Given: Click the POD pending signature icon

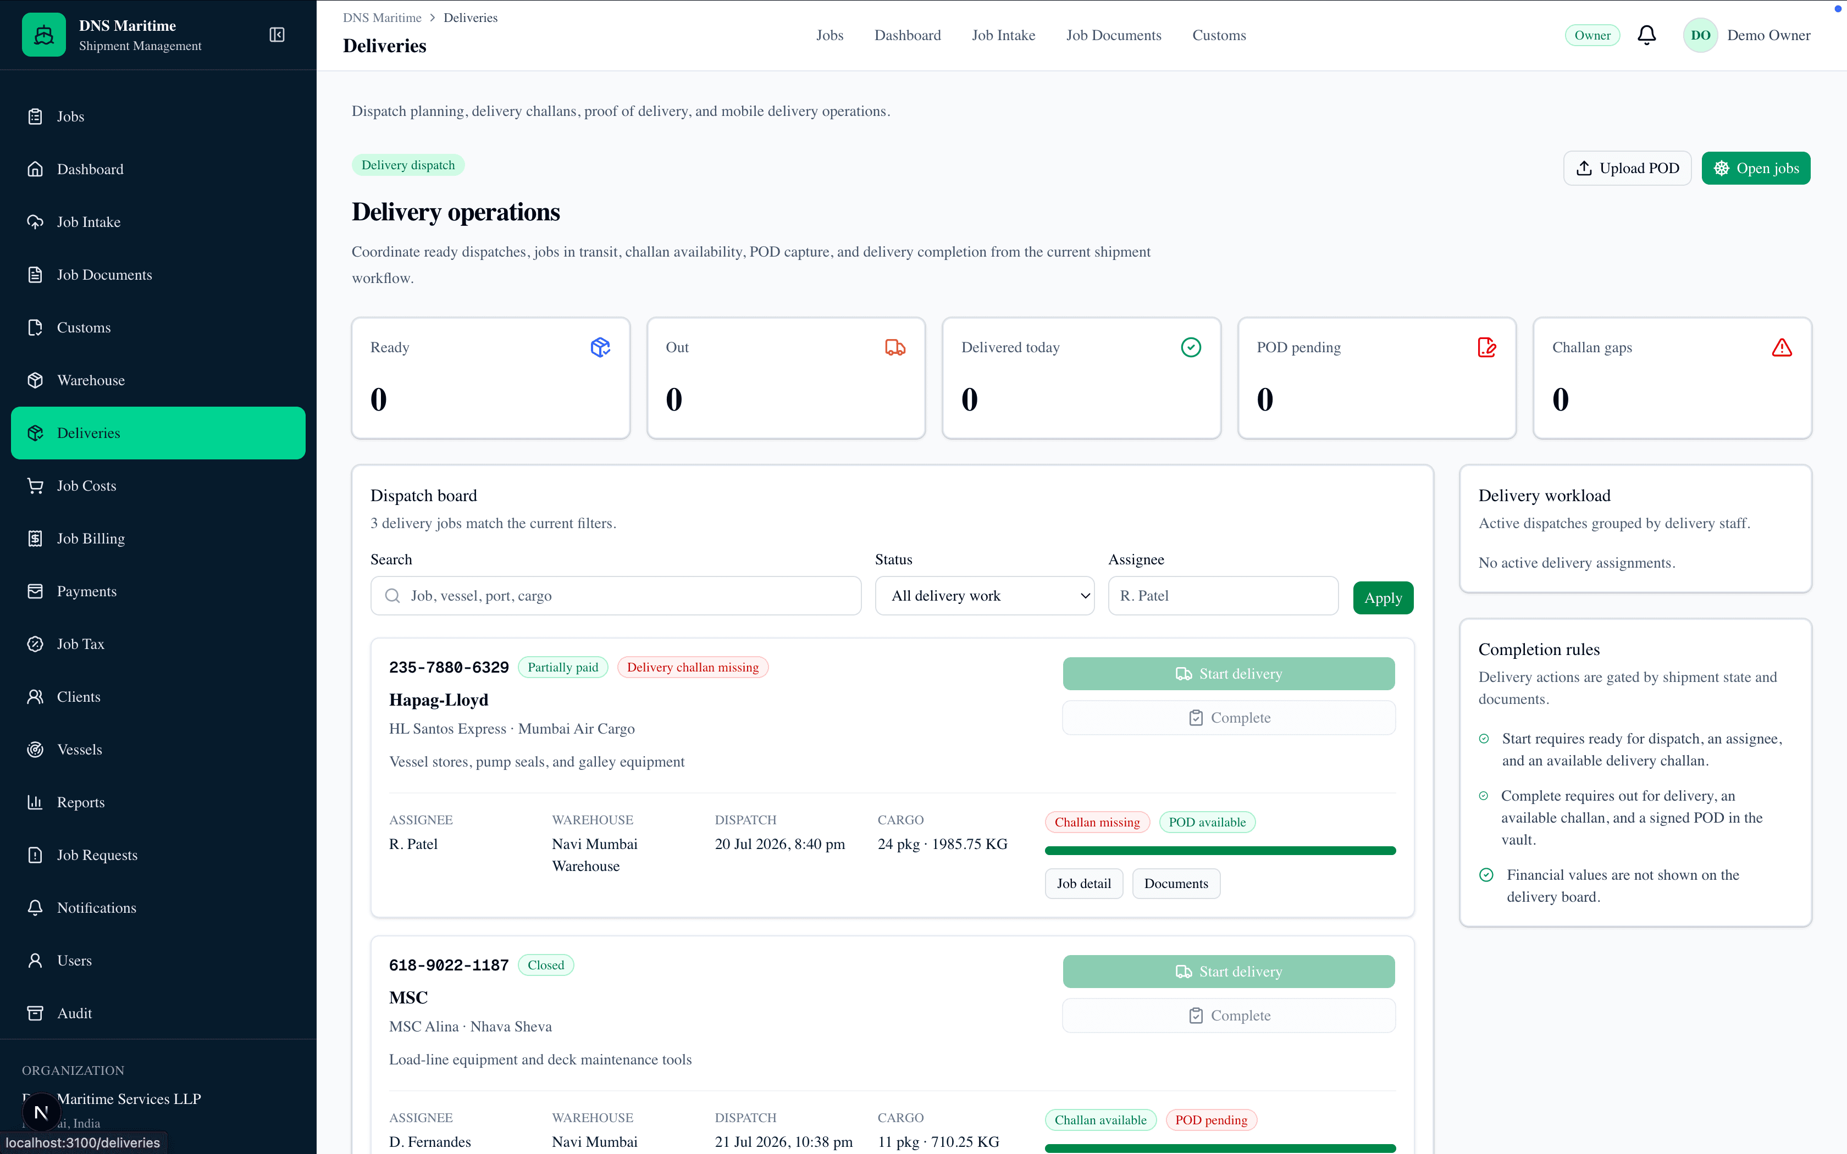Looking at the screenshot, I should point(1487,347).
